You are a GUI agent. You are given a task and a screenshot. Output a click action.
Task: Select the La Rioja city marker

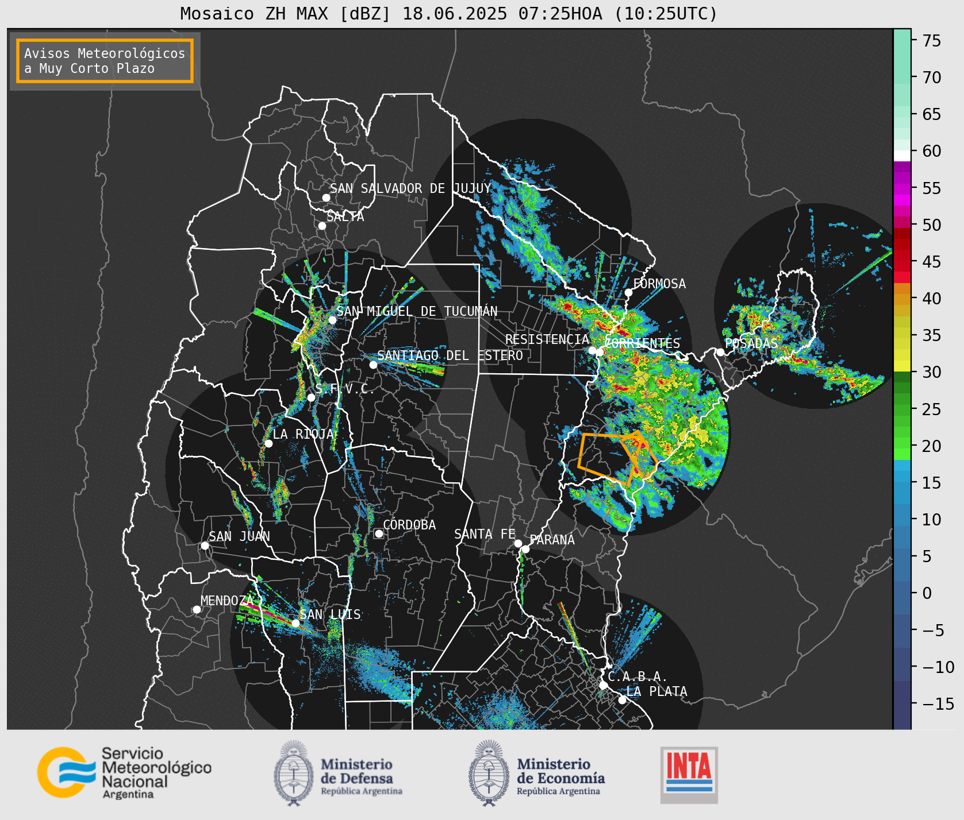coord(268,443)
